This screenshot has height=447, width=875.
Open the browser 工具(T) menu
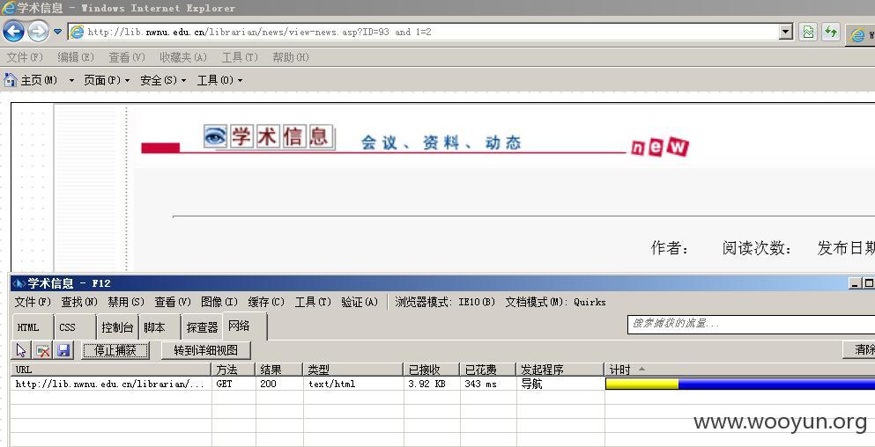240,57
